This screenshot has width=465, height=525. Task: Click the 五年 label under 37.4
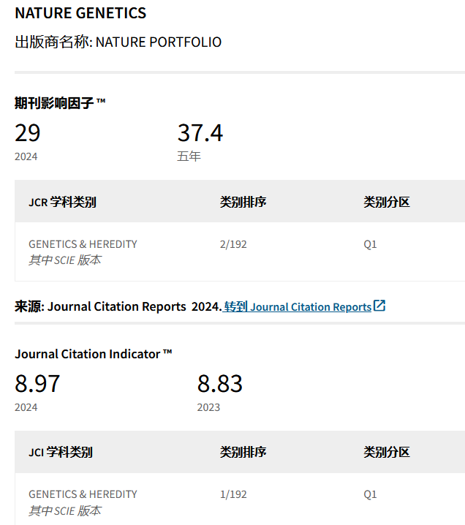(189, 156)
